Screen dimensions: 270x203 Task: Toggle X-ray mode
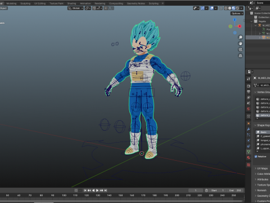click(x=221, y=8)
